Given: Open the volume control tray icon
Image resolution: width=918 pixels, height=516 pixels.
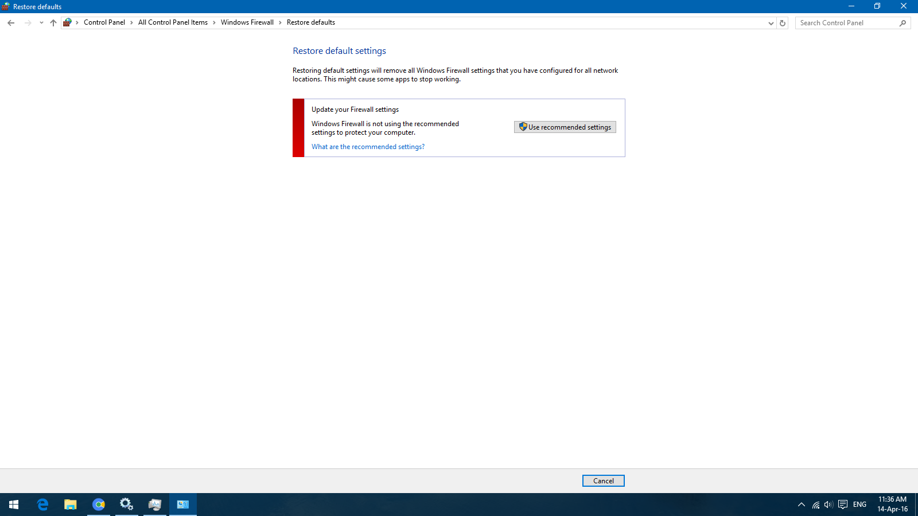Looking at the screenshot, I should [828, 505].
